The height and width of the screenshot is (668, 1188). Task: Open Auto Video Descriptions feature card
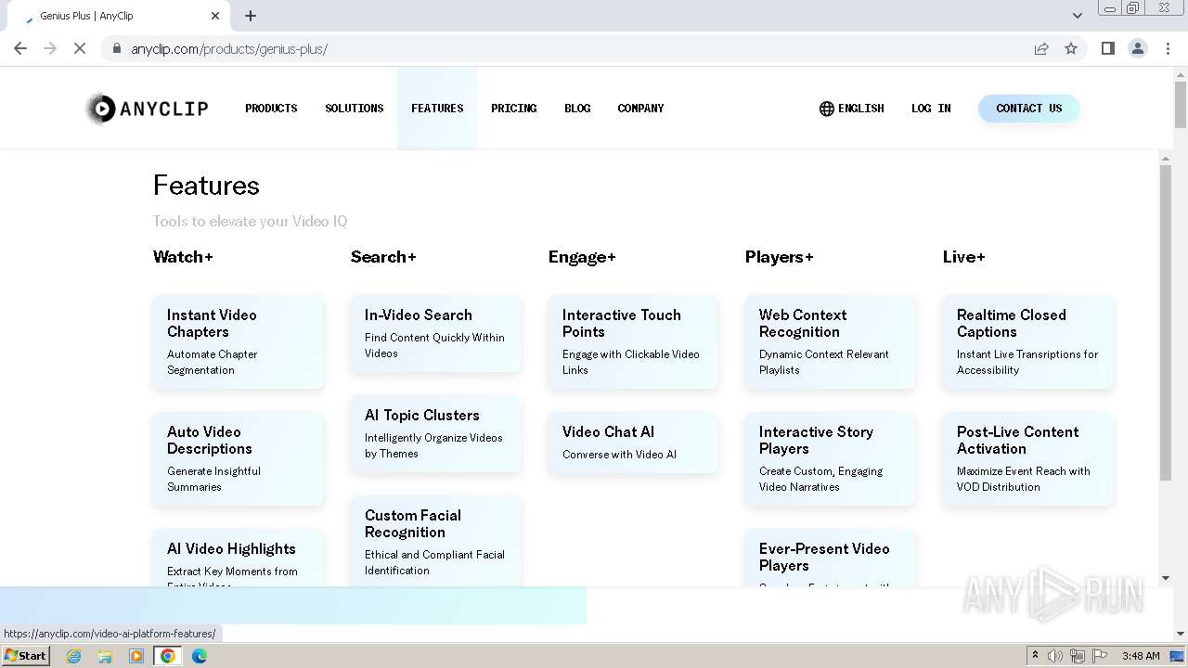(x=239, y=458)
